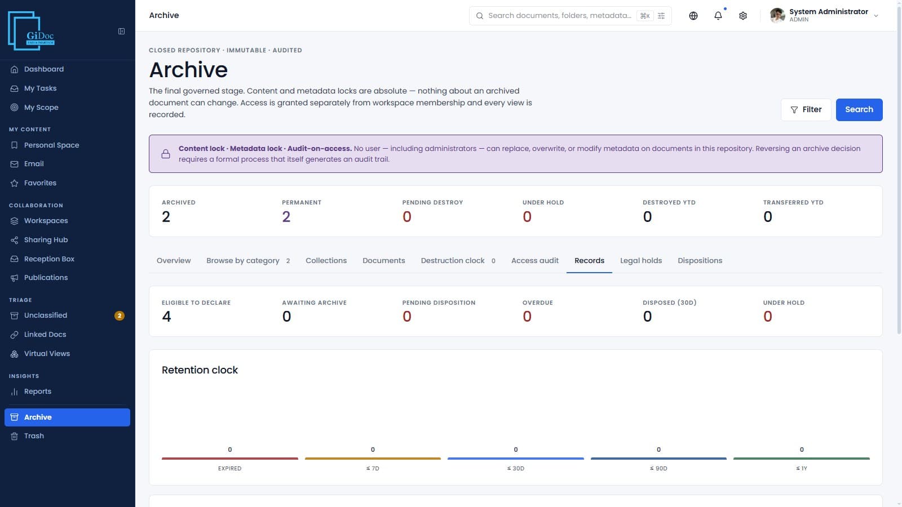The image size is (902, 507).
Task: Open settings gear icon
Action: coord(743,16)
